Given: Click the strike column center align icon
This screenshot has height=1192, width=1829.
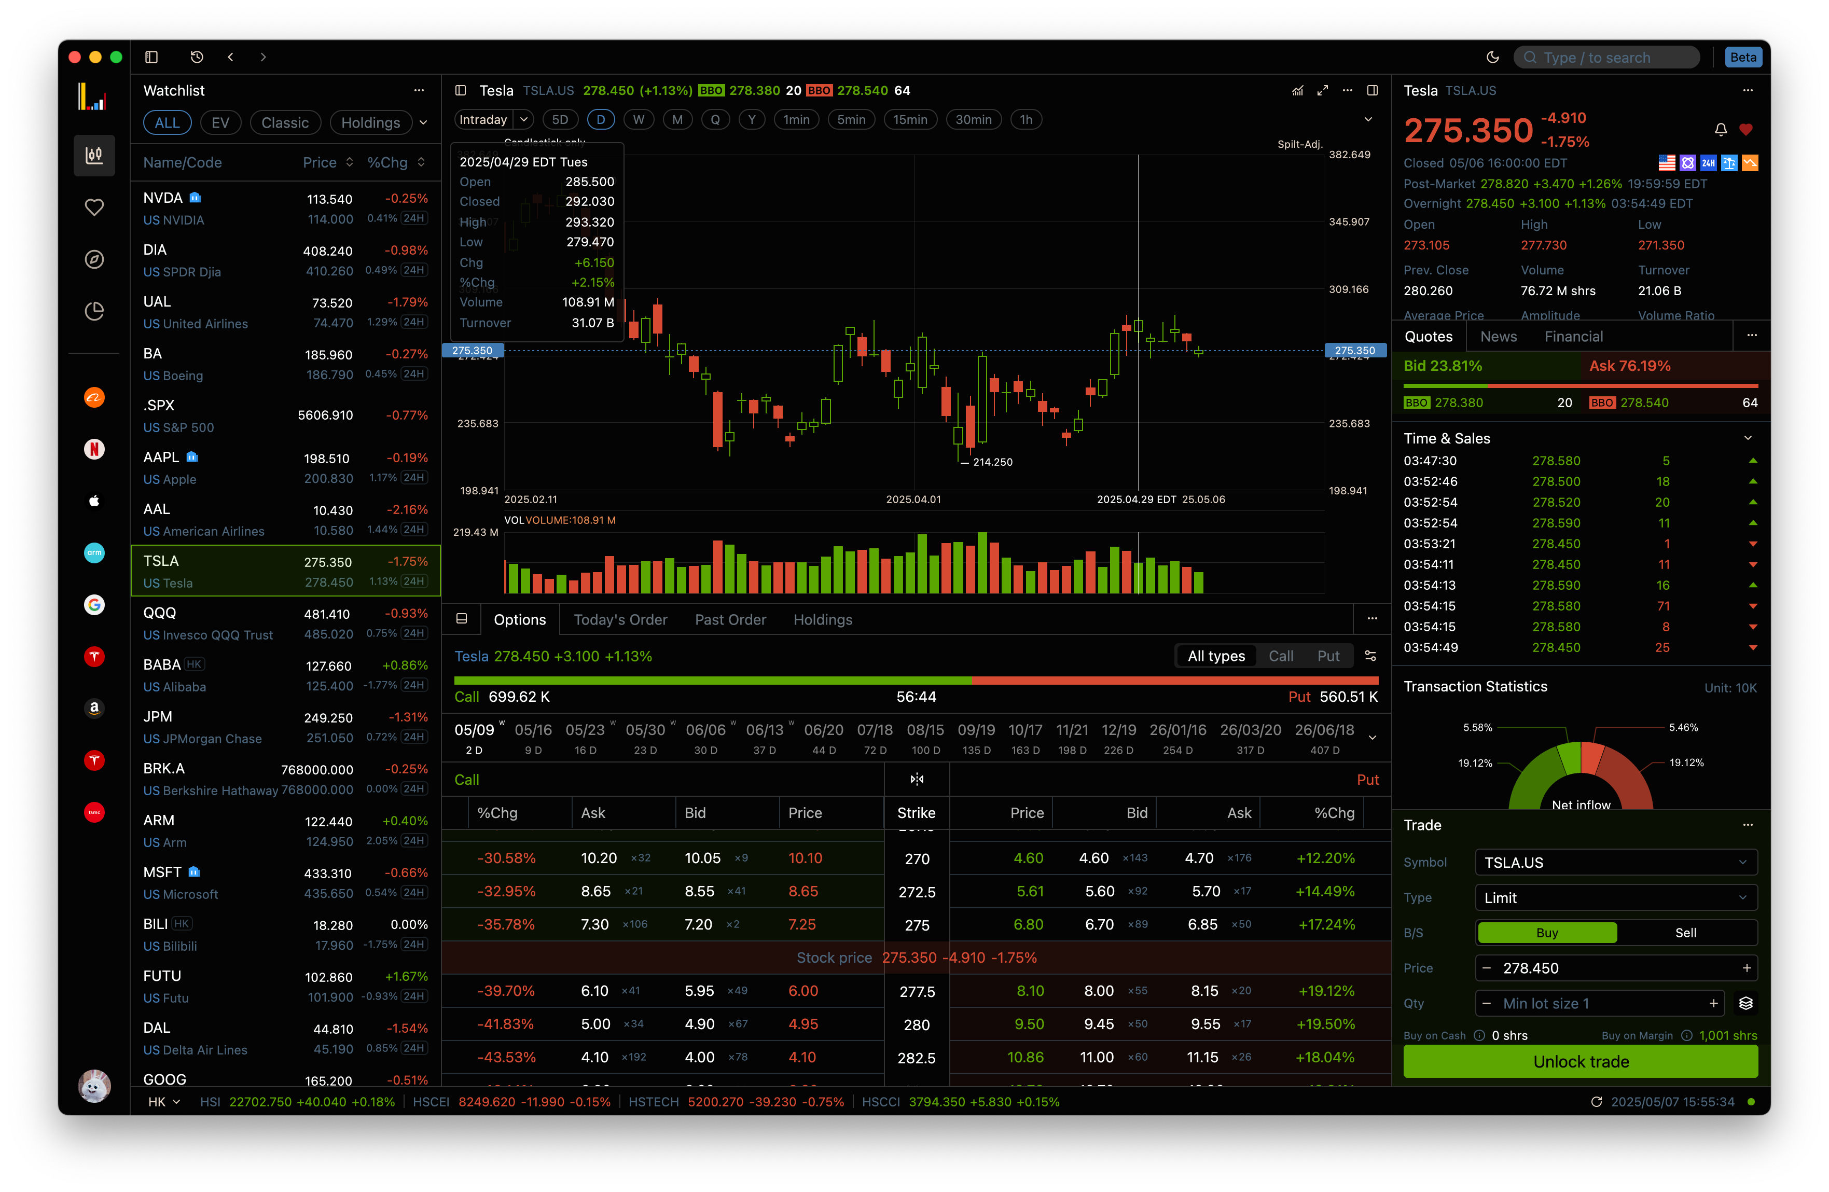Looking at the screenshot, I should pos(917,779).
